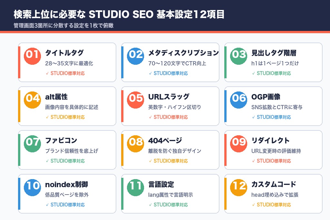The image size is (330, 220).
Task: Select the alt属性 card heading
Action: 56,97
